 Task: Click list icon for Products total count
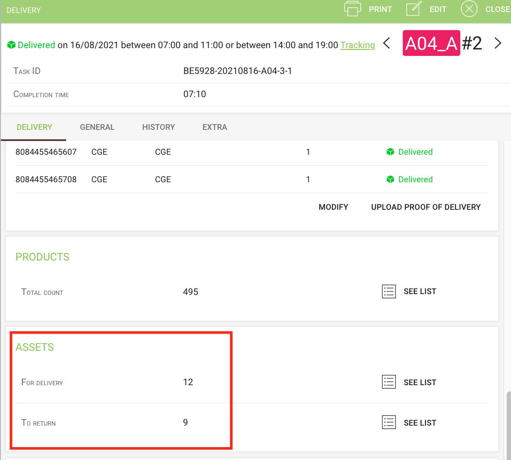tap(389, 291)
